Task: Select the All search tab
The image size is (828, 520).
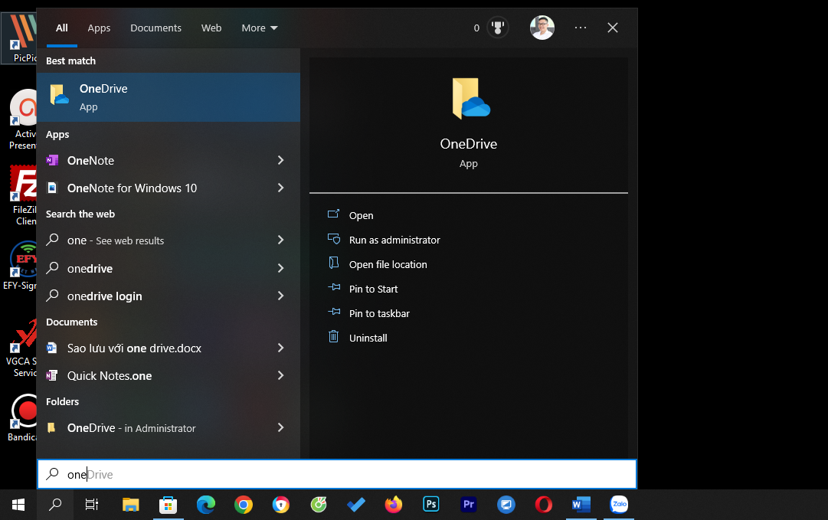Action: 62,28
